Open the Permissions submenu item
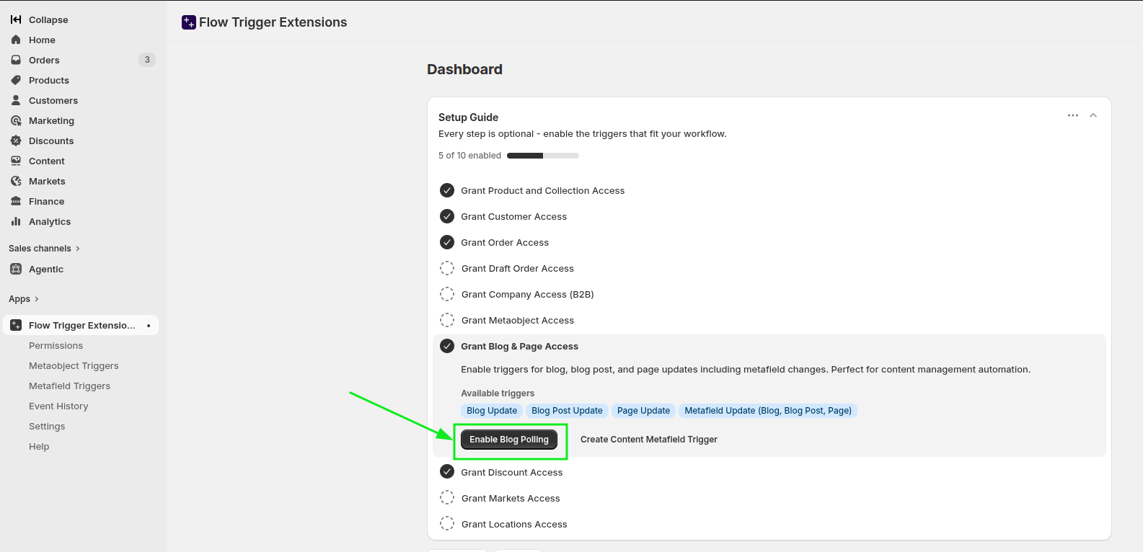1143x552 pixels. point(56,346)
